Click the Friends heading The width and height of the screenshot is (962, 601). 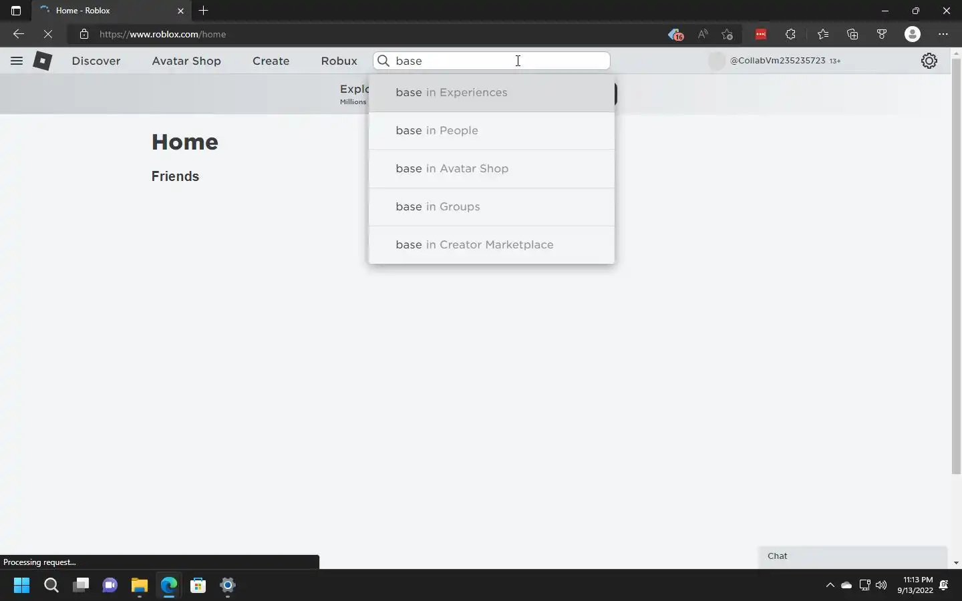coord(175,176)
